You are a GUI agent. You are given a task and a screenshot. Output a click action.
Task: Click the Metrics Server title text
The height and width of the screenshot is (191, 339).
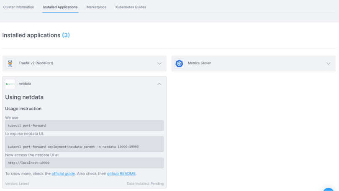click(199, 63)
